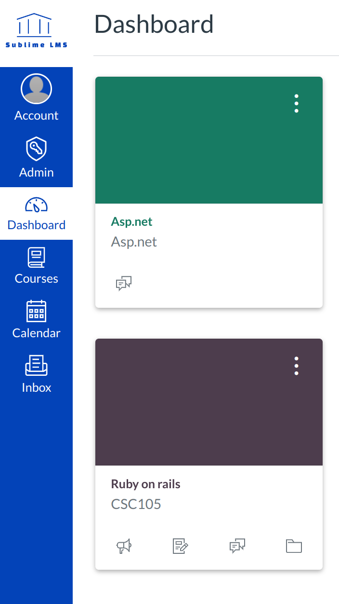Click the gray Asp.net course code text
This screenshot has height=604, width=339.
point(134,241)
